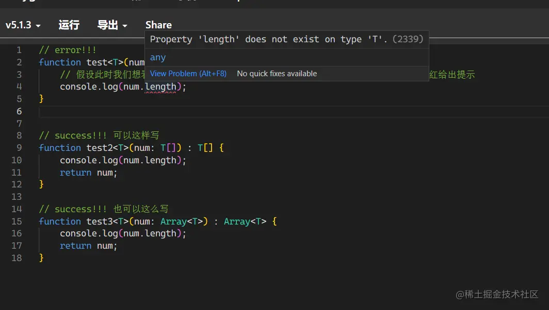Click the 'any' type in hover tooltip
The height and width of the screenshot is (310, 549).
point(158,57)
